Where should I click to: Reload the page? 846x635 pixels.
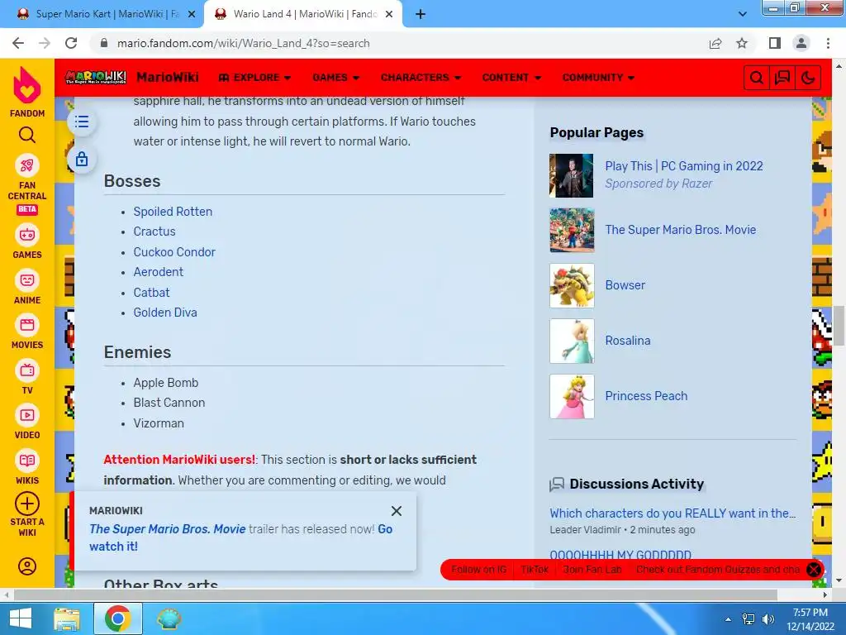point(71,43)
